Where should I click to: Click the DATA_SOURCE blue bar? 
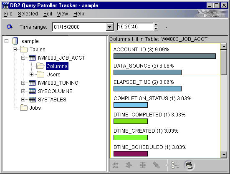click(x=148, y=73)
